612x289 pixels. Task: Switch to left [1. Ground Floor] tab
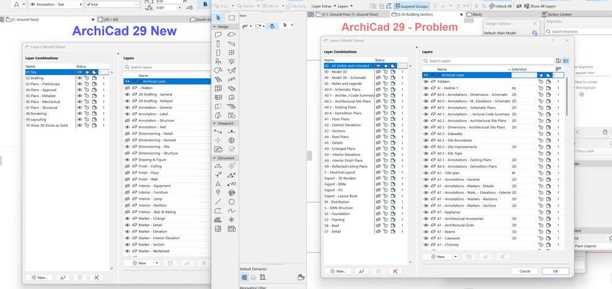[x=48, y=19]
